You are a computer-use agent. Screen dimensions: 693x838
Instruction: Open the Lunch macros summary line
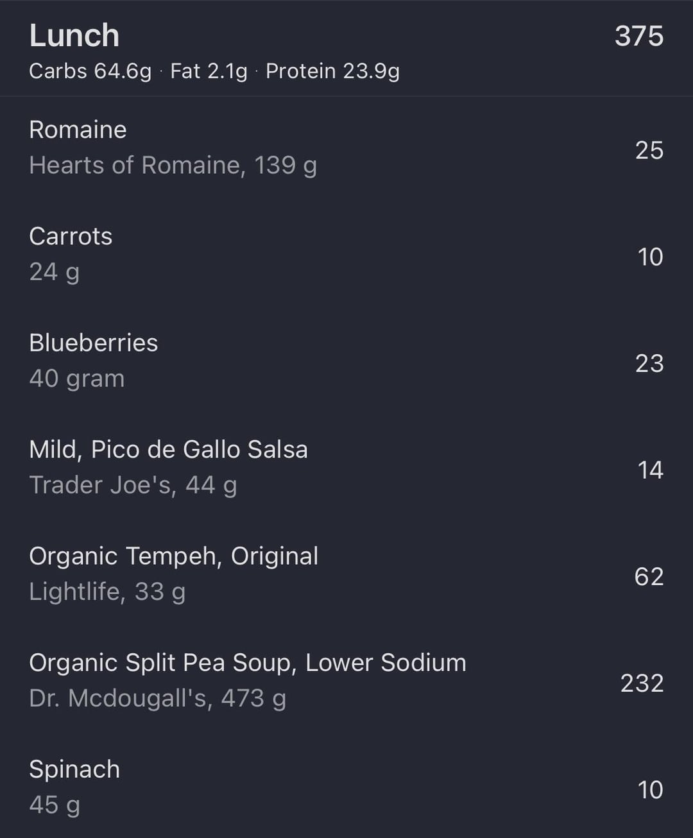pyautogui.click(x=214, y=71)
